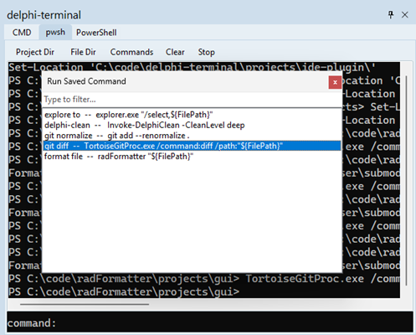Open the Commands button
416x335 pixels.
point(131,52)
